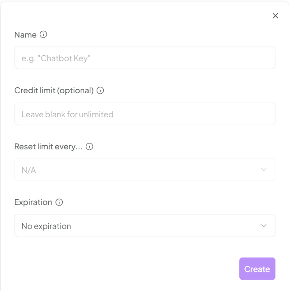
Task: Click the Leave blank for unlimited placeholder
Action: coord(67,114)
